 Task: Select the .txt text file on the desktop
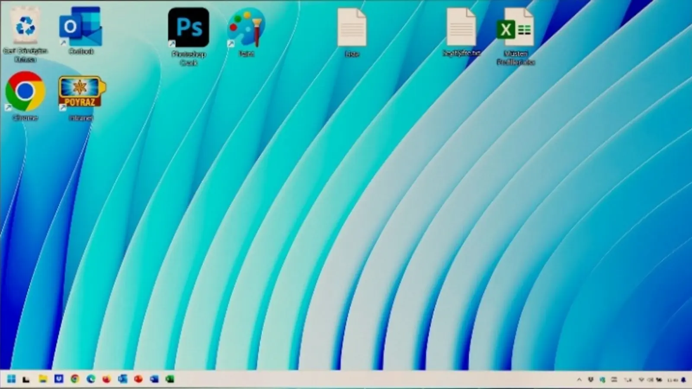[461, 32]
